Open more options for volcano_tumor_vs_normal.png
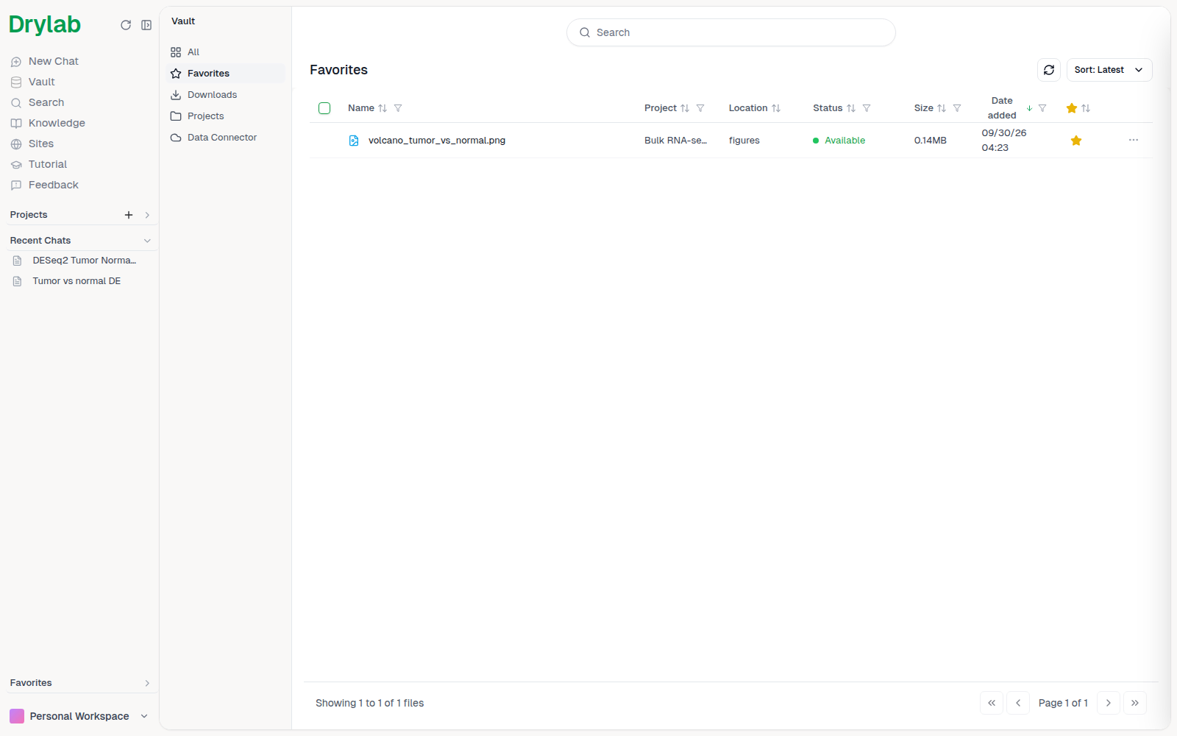This screenshot has height=736, width=1177. (x=1134, y=140)
